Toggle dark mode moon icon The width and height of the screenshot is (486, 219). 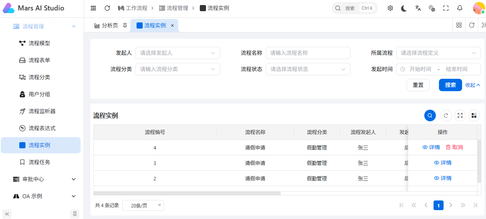[x=404, y=8]
